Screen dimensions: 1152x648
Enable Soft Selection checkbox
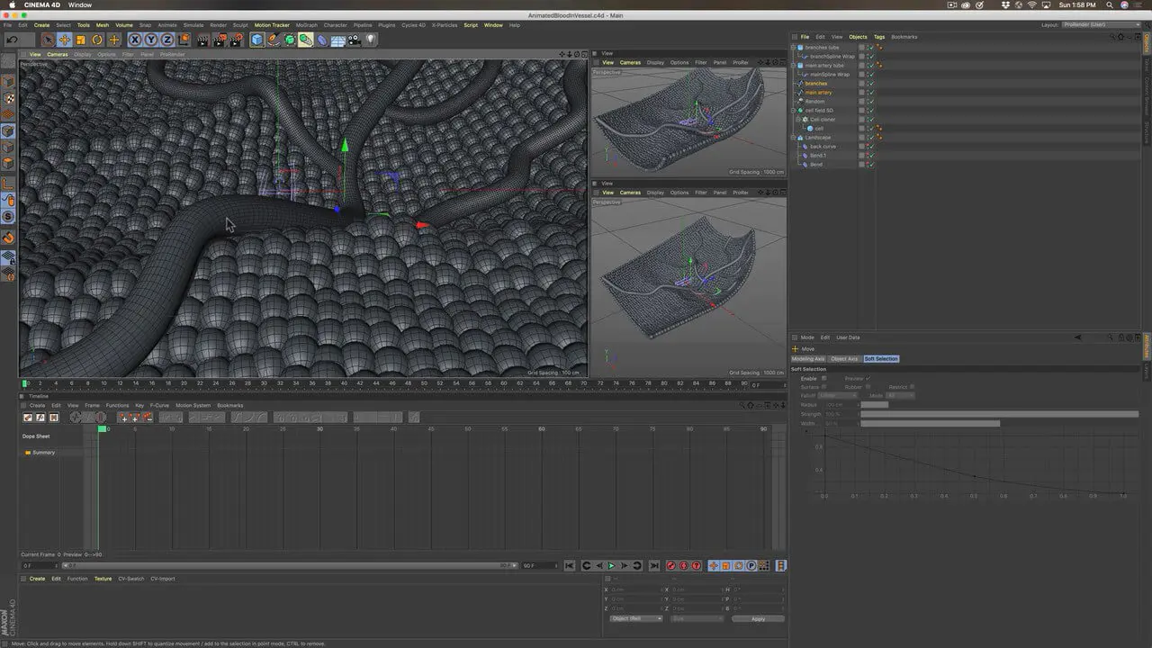824,377
